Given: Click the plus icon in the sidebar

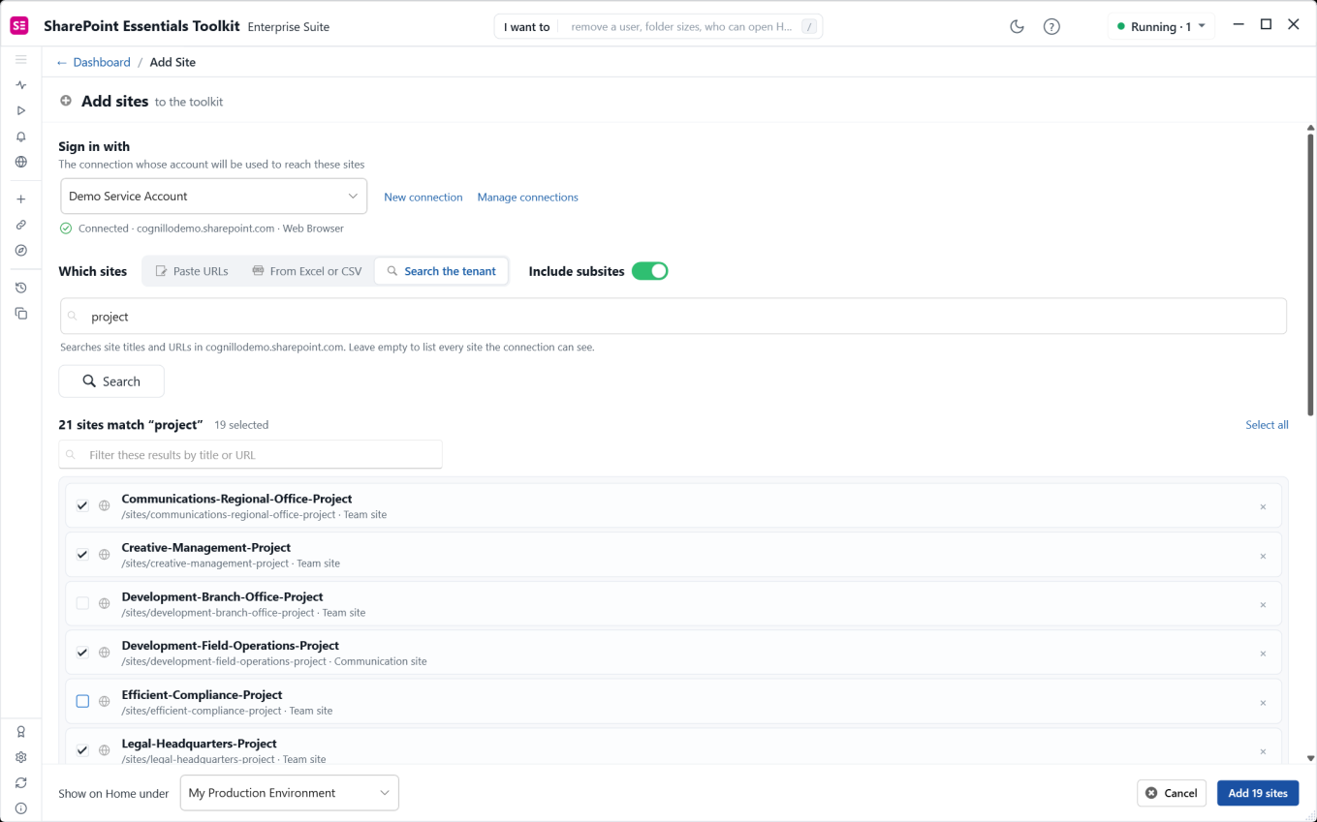Looking at the screenshot, I should [20, 199].
